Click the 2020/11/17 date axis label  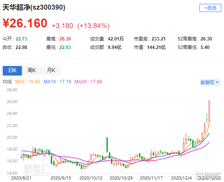151,178
